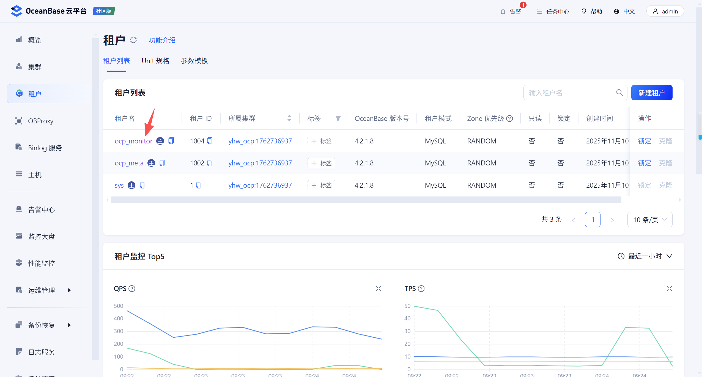Image resolution: width=702 pixels, height=377 pixels.
Task: Click the table horizontal scrollbar
Action: click(366, 200)
